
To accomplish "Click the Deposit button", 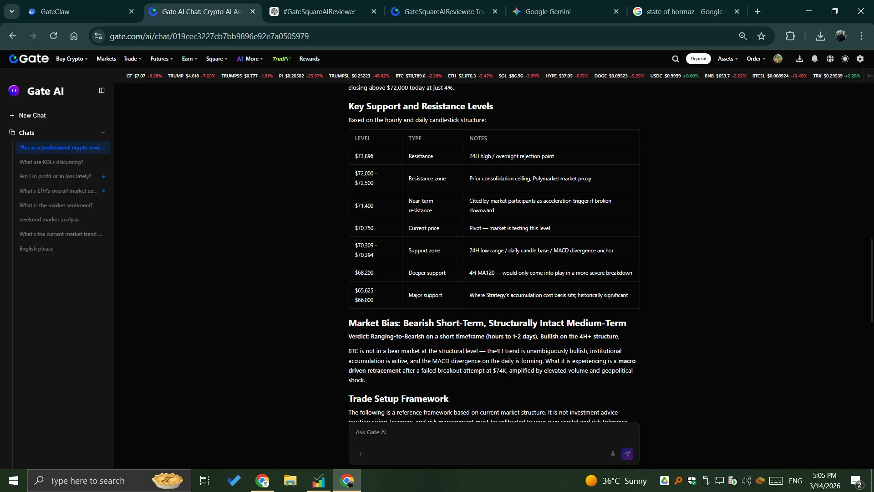I will point(698,59).
